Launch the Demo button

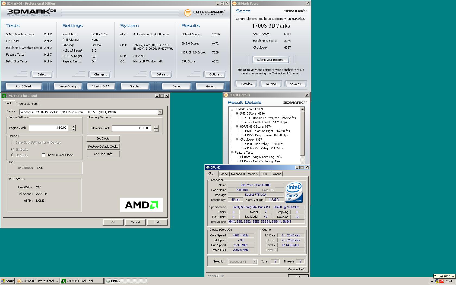pos(177,86)
